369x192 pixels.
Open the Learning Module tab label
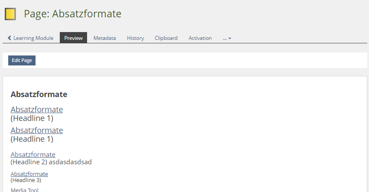tap(33, 38)
